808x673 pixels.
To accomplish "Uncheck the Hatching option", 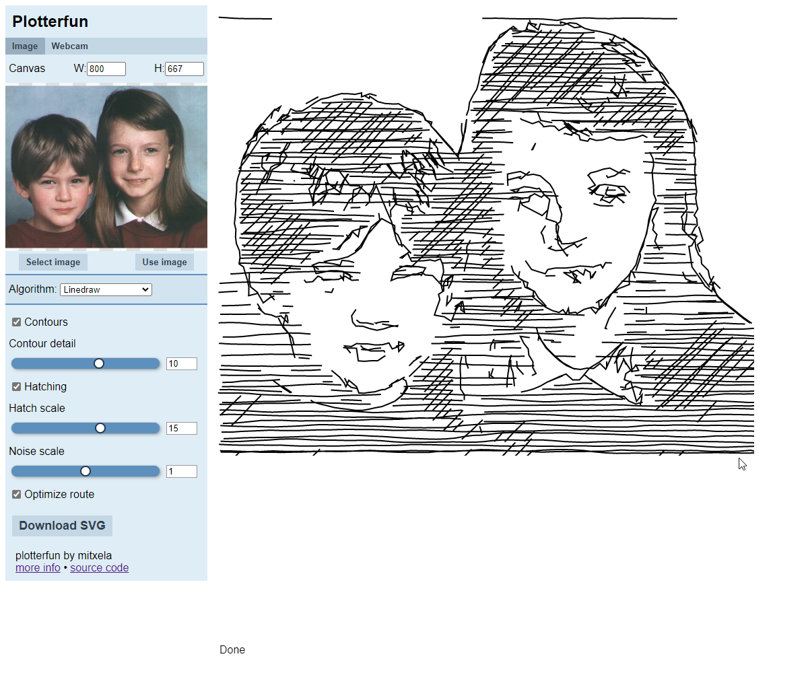I will pos(16,386).
